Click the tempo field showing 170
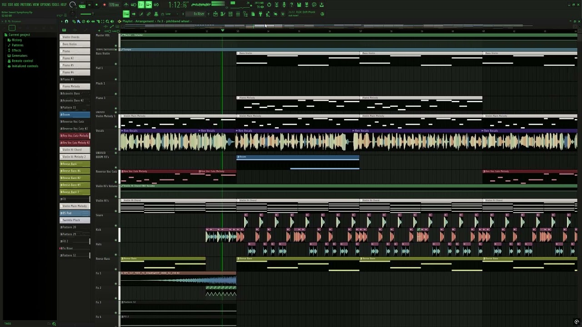Viewport: 582px width, 327px height. click(x=114, y=5)
